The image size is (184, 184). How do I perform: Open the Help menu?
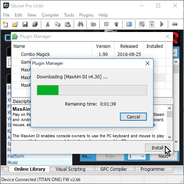click(103, 15)
